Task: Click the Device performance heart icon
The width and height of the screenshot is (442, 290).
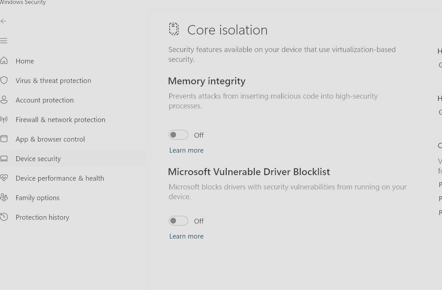Action: click(4, 178)
